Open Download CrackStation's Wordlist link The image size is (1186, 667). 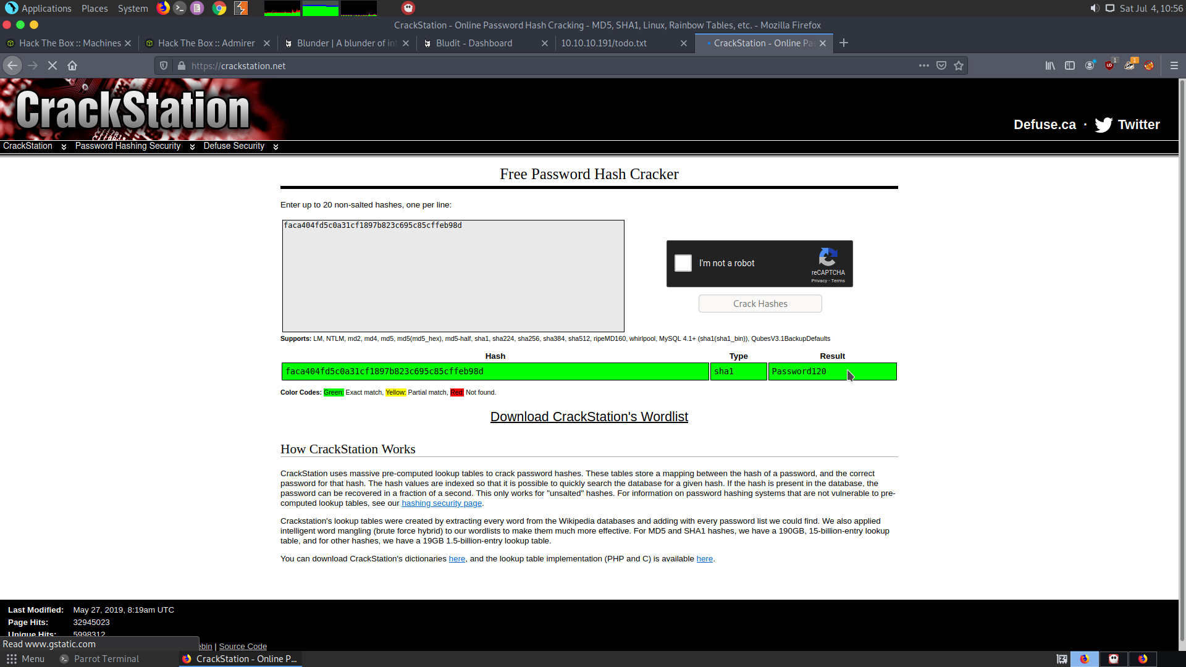(x=589, y=417)
